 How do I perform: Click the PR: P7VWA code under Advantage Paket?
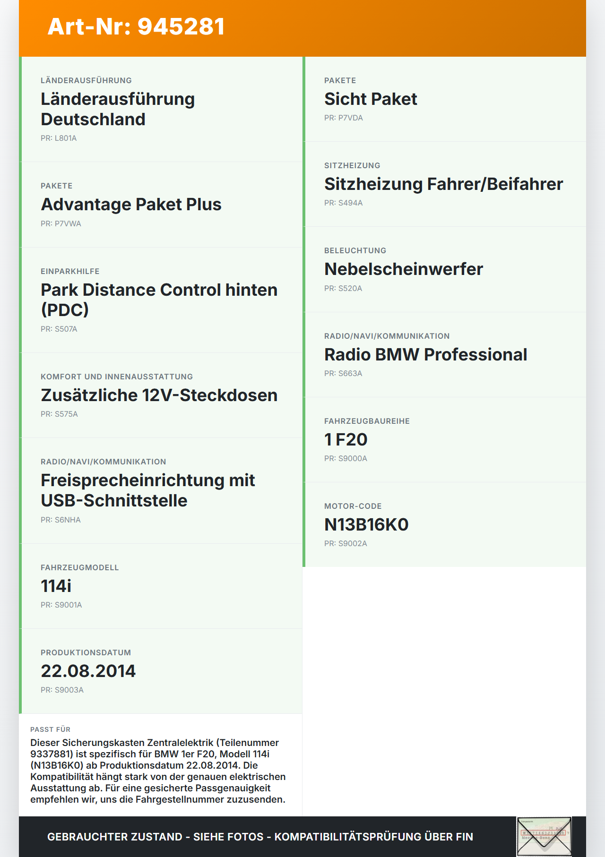(61, 223)
